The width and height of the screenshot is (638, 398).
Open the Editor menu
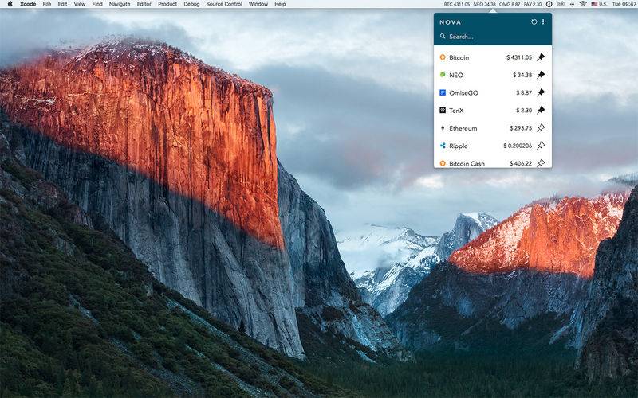tap(144, 4)
